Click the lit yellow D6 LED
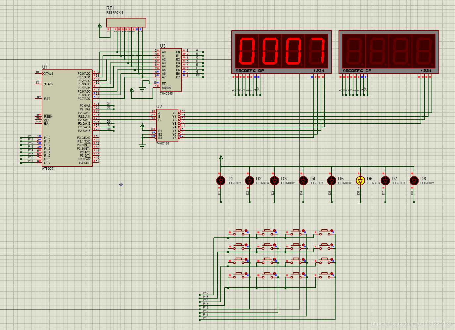The height and width of the screenshot is (330, 455). click(x=360, y=181)
